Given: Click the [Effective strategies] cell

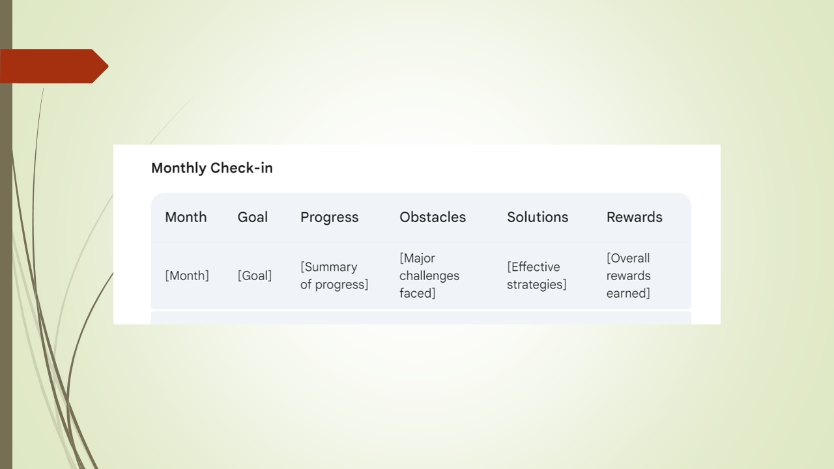Looking at the screenshot, I should tap(537, 276).
